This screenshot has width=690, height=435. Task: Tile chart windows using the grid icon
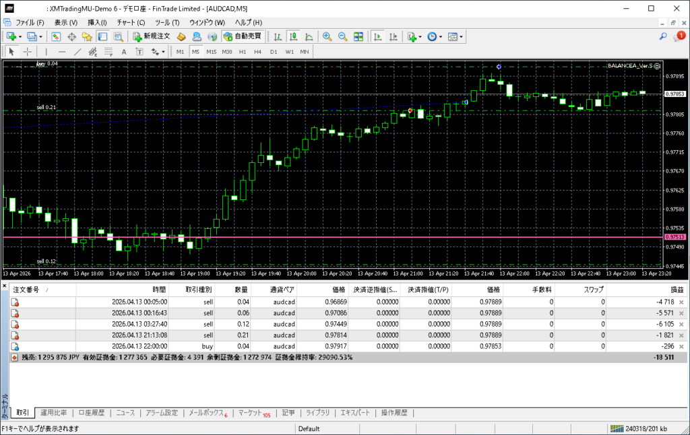[358, 36]
